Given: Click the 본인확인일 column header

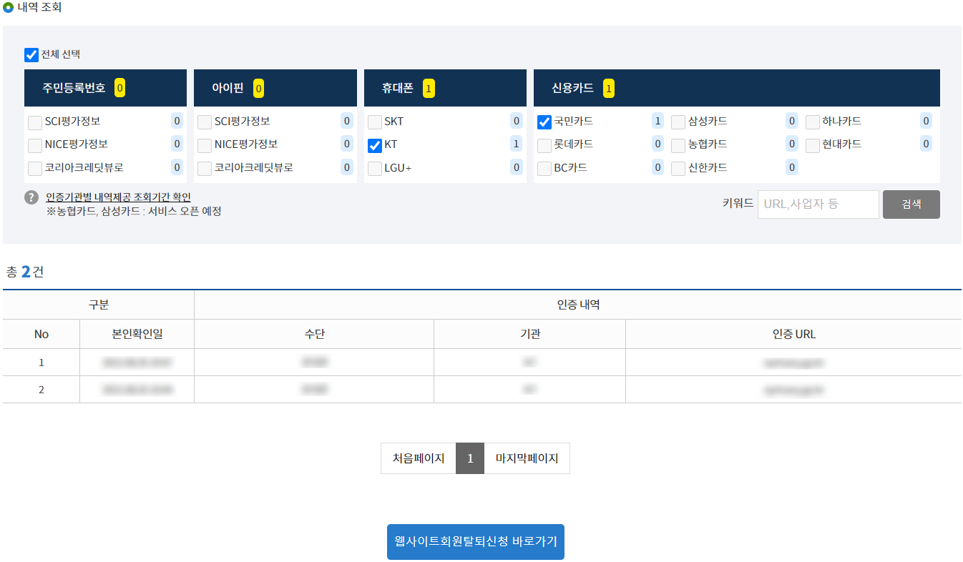Looking at the screenshot, I should coord(137,334).
